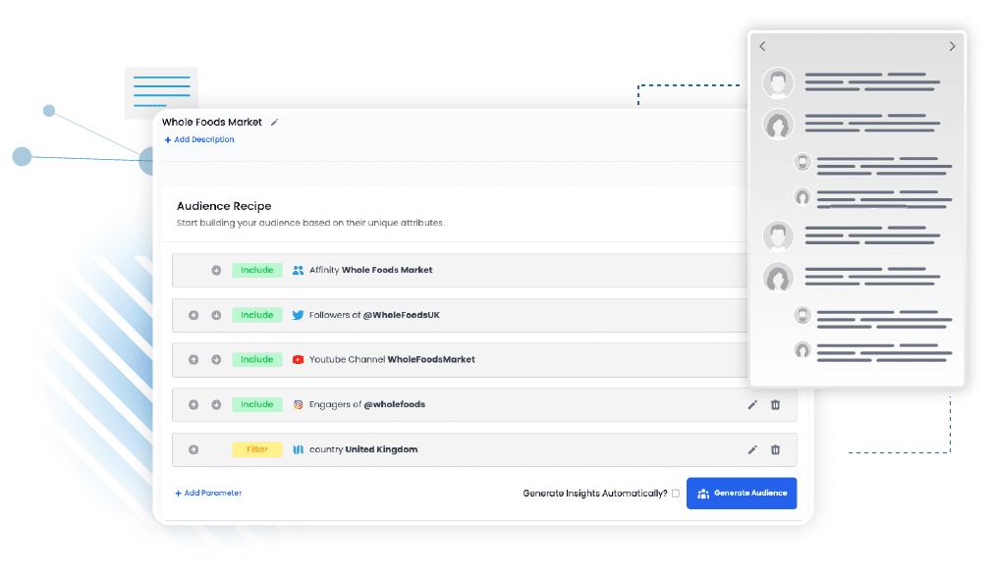994x575 pixels.
Task: Go to the previous page in the profile panel
Action: (762, 46)
